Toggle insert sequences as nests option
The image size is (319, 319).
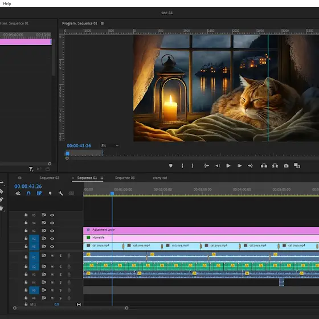[x=18, y=193]
